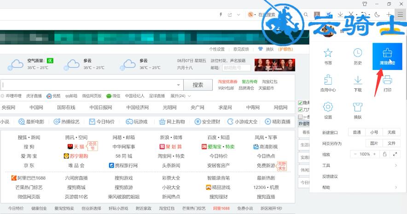Toggle the night mode moon icon
The width and height of the screenshot is (407, 214).
pos(377,15)
